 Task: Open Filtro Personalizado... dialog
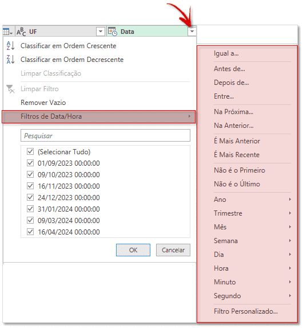click(246, 311)
